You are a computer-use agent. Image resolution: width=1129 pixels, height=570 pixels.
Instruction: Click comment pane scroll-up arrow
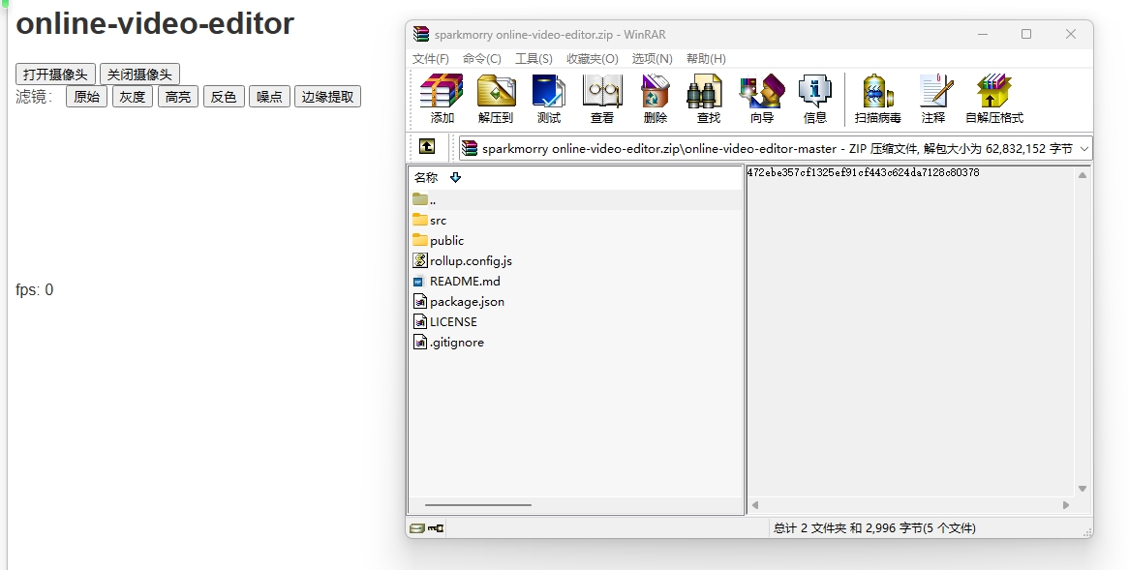(x=1083, y=175)
